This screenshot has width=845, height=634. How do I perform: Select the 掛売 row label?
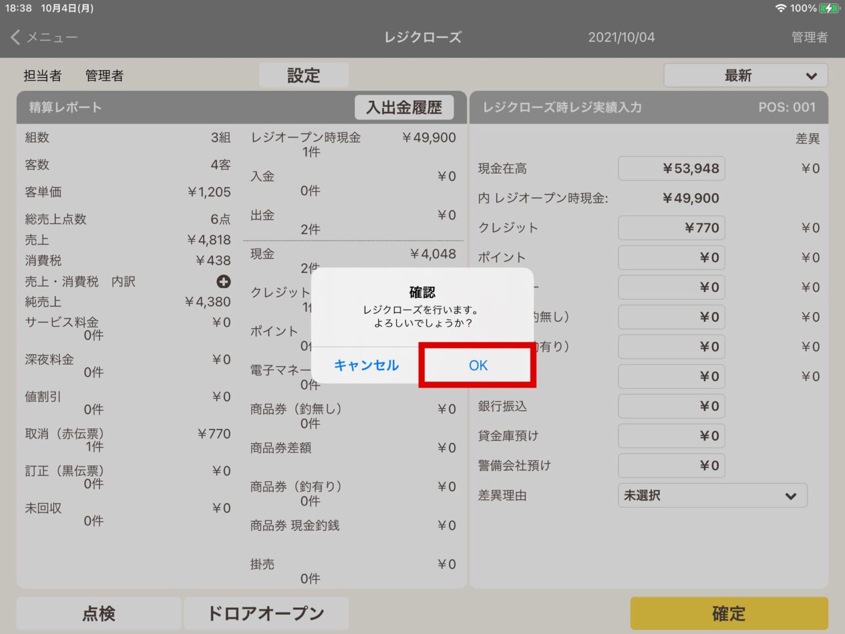coord(263,564)
